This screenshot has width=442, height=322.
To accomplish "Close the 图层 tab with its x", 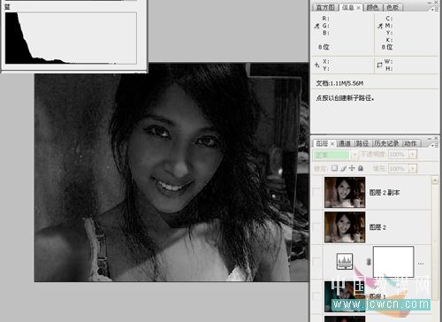I will tap(332, 144).
